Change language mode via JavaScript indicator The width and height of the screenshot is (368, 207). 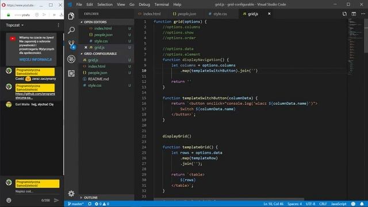point(339,204)
